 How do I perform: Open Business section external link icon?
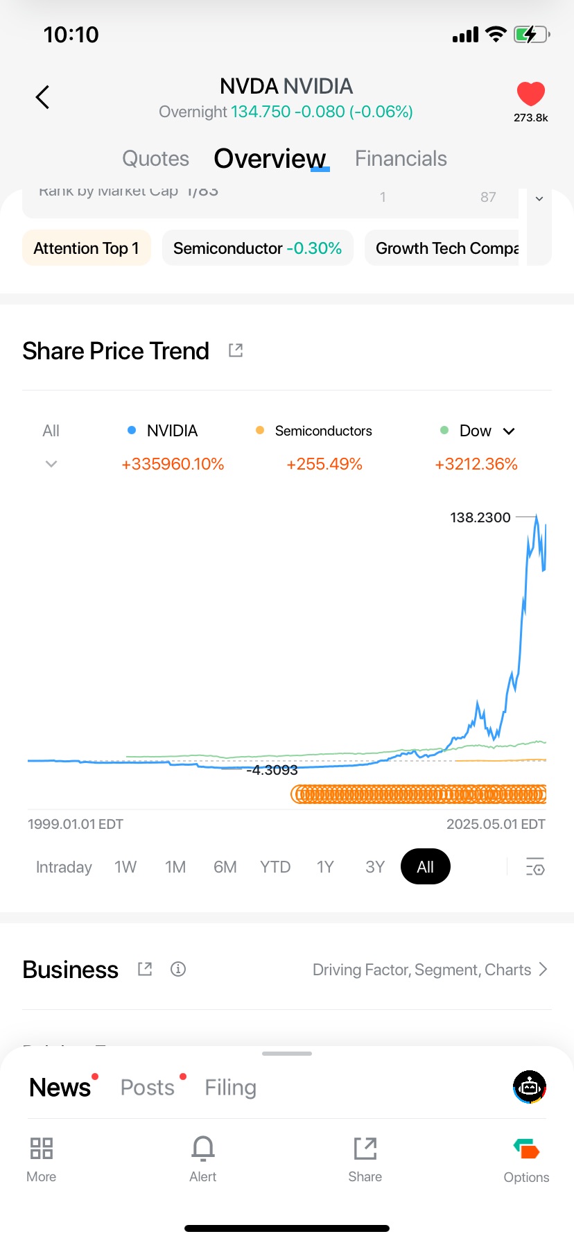(145, 969)
